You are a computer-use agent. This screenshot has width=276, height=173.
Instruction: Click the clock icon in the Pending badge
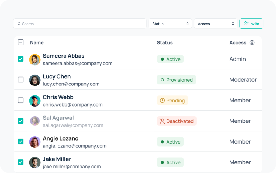(x=162, y=101)
